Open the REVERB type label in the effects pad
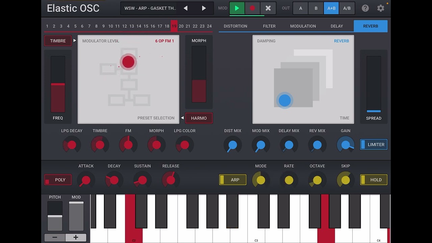This screenshot has width=432, height=243. (342, 41)
